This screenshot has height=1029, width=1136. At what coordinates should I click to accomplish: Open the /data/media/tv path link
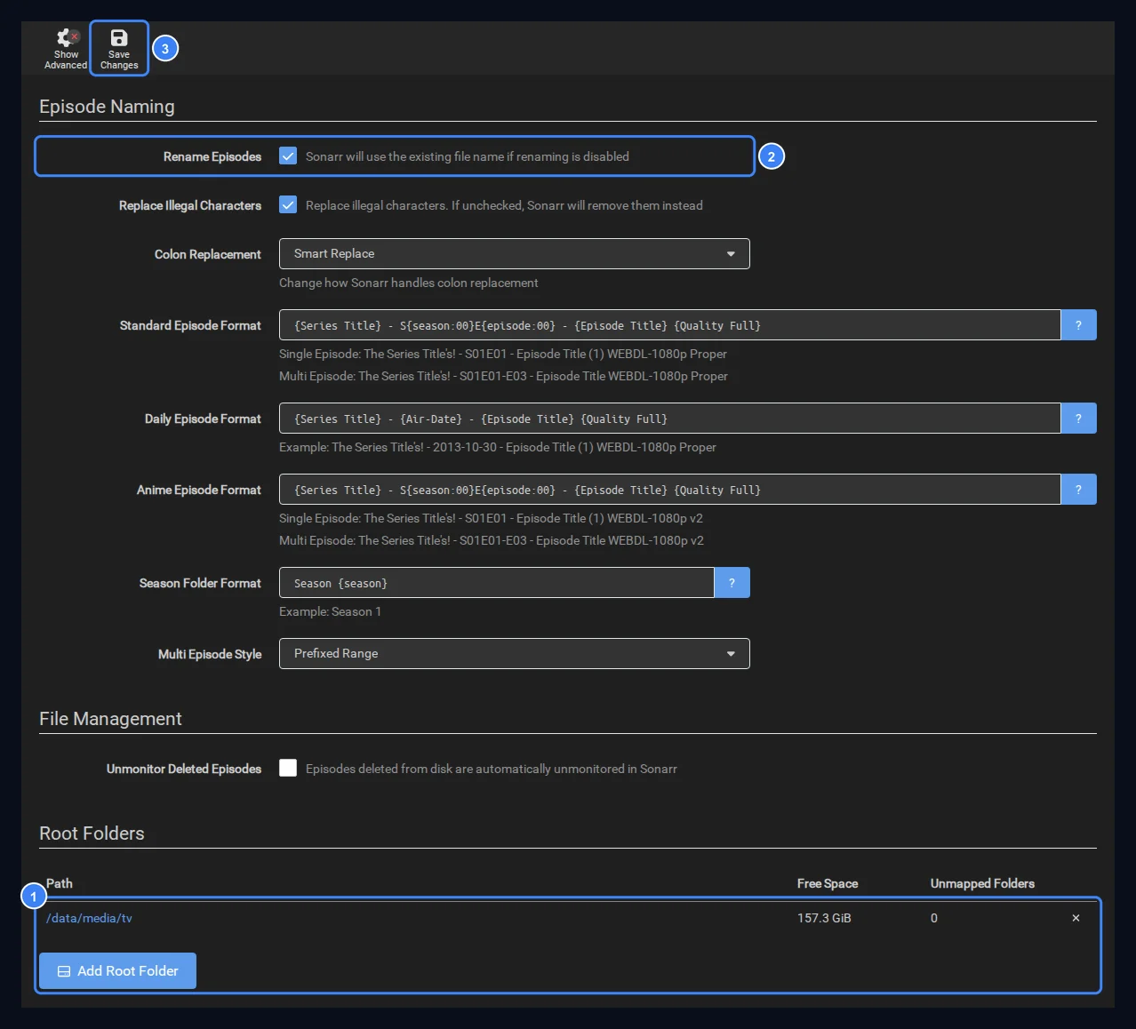click(89, 918)
